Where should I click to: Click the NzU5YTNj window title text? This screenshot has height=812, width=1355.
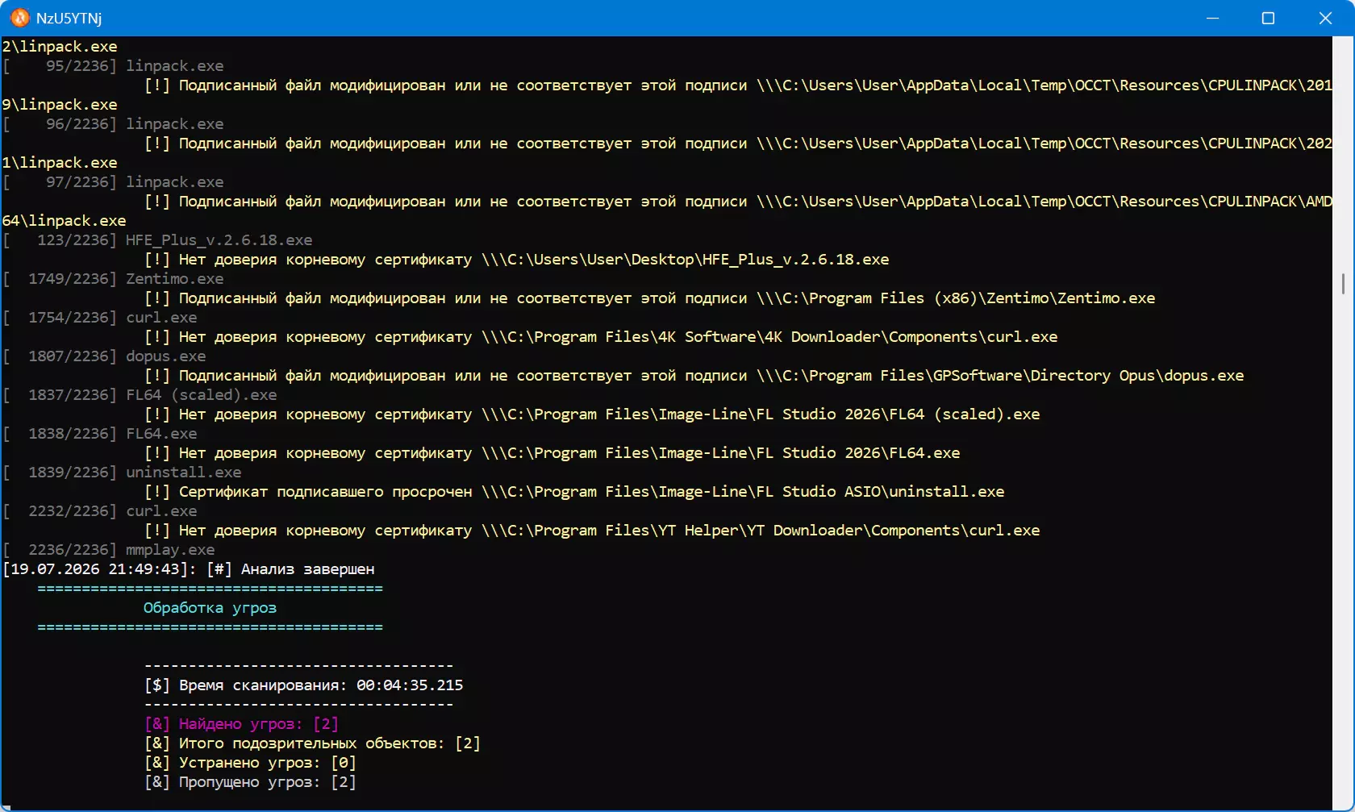click(x=69, y=18)
